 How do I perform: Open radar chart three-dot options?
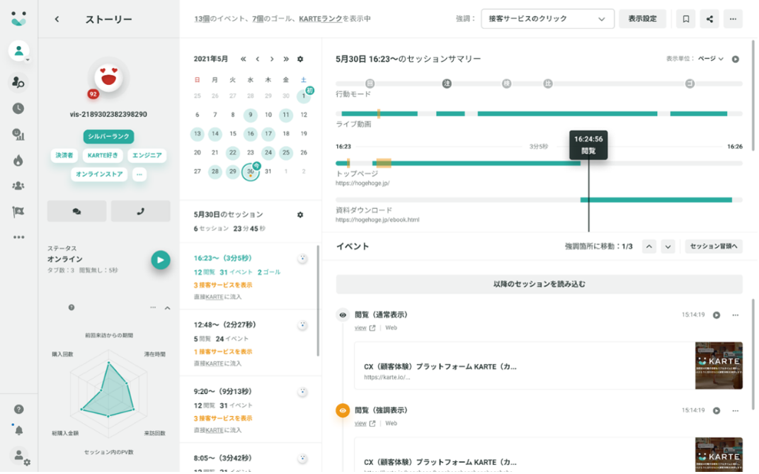click(x=153, y=307)
